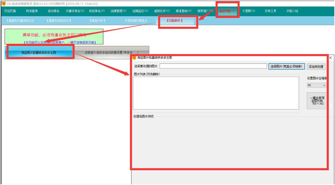
Task: Expand the 店铺监控(V) menu
Action: click(x=140, y=11)
